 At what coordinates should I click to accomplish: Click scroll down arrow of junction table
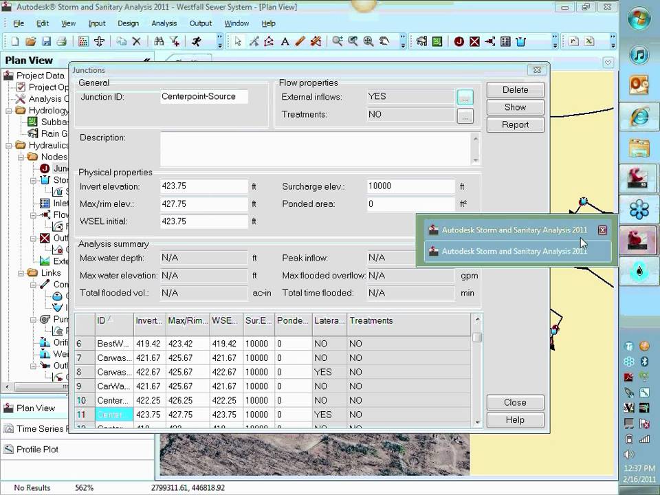(477, 422)
